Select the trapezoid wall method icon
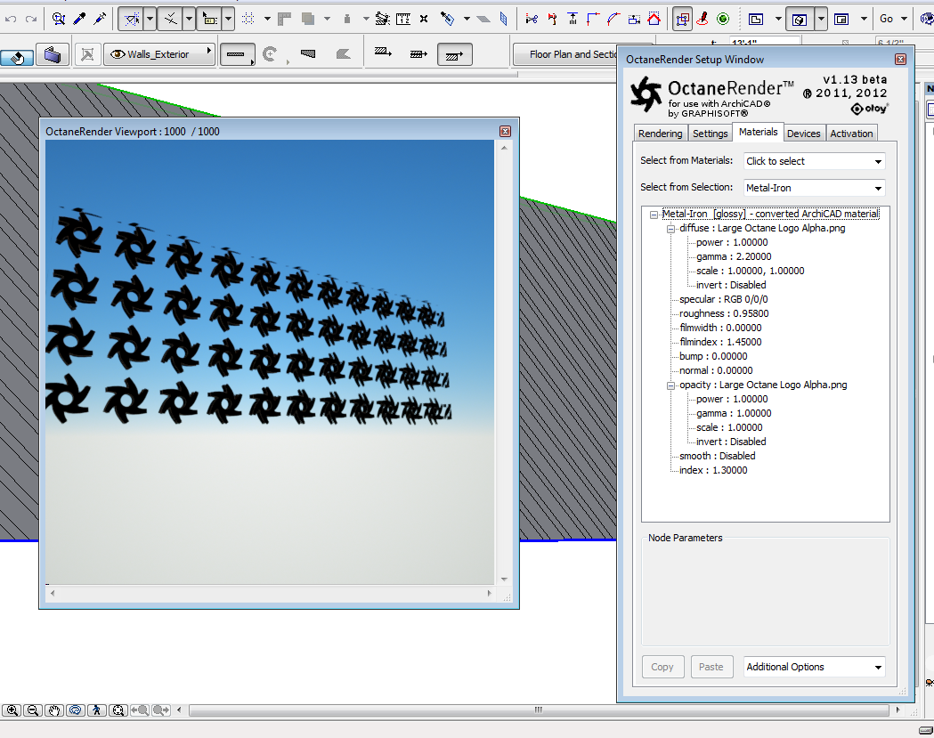The height and width of the screenshot is (738, 934). click(x=308, y=54)
